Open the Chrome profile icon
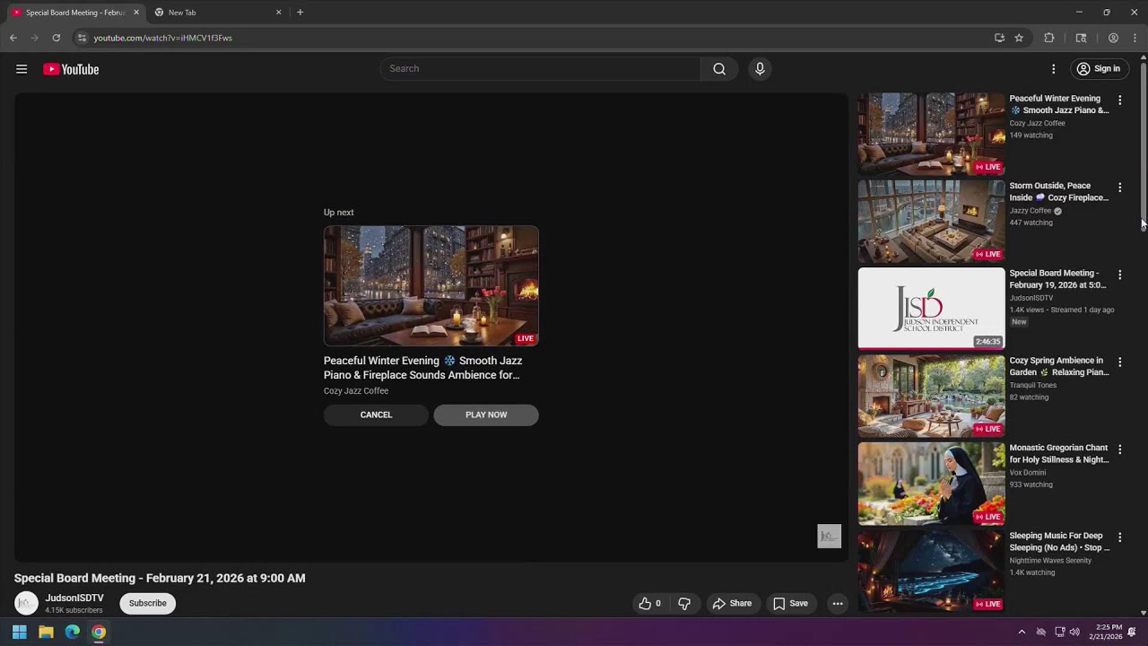This screenshot has width=1148, height=646. coord(1113,38)
